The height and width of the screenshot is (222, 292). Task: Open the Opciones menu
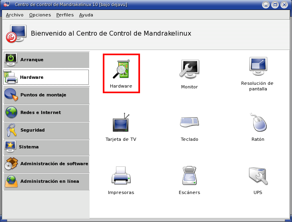pos(40,15)
